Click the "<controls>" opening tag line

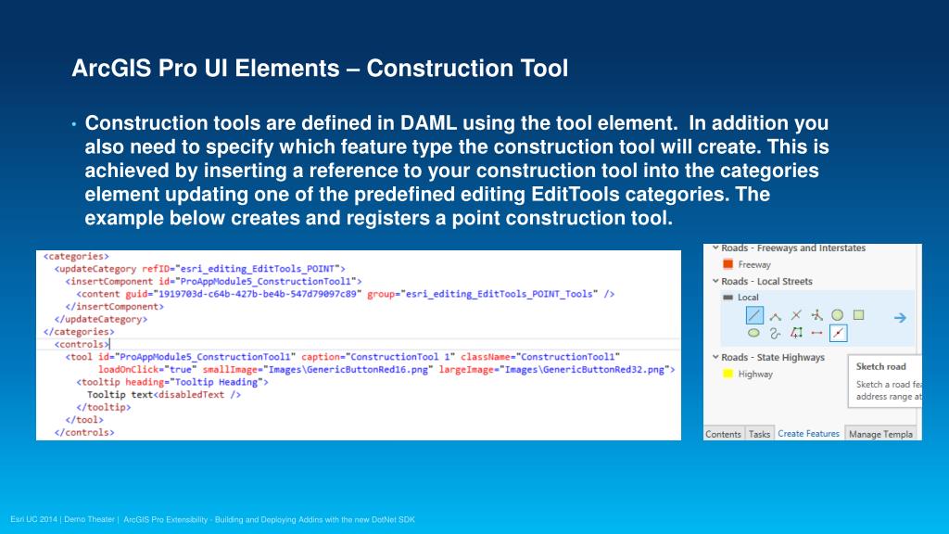[82, 345]
